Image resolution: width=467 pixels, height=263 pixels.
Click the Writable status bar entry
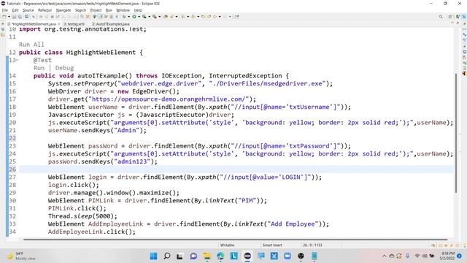pos(227,245)
